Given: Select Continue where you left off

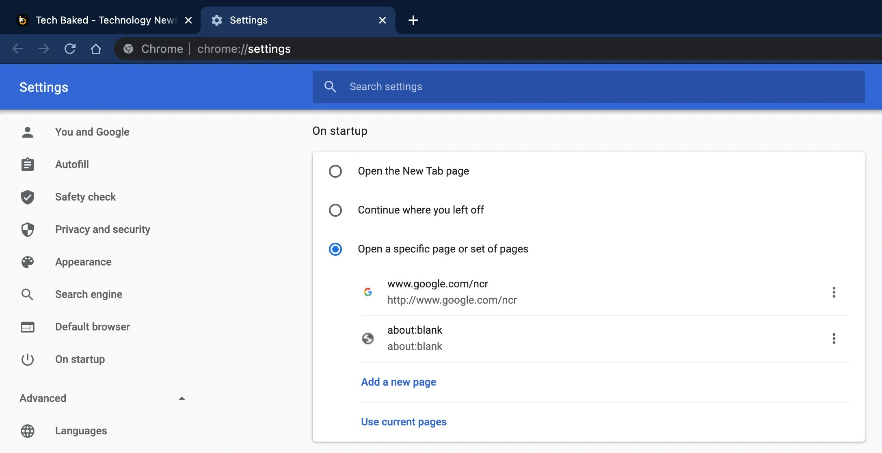Looking at the screenshot, I should 335,210.
